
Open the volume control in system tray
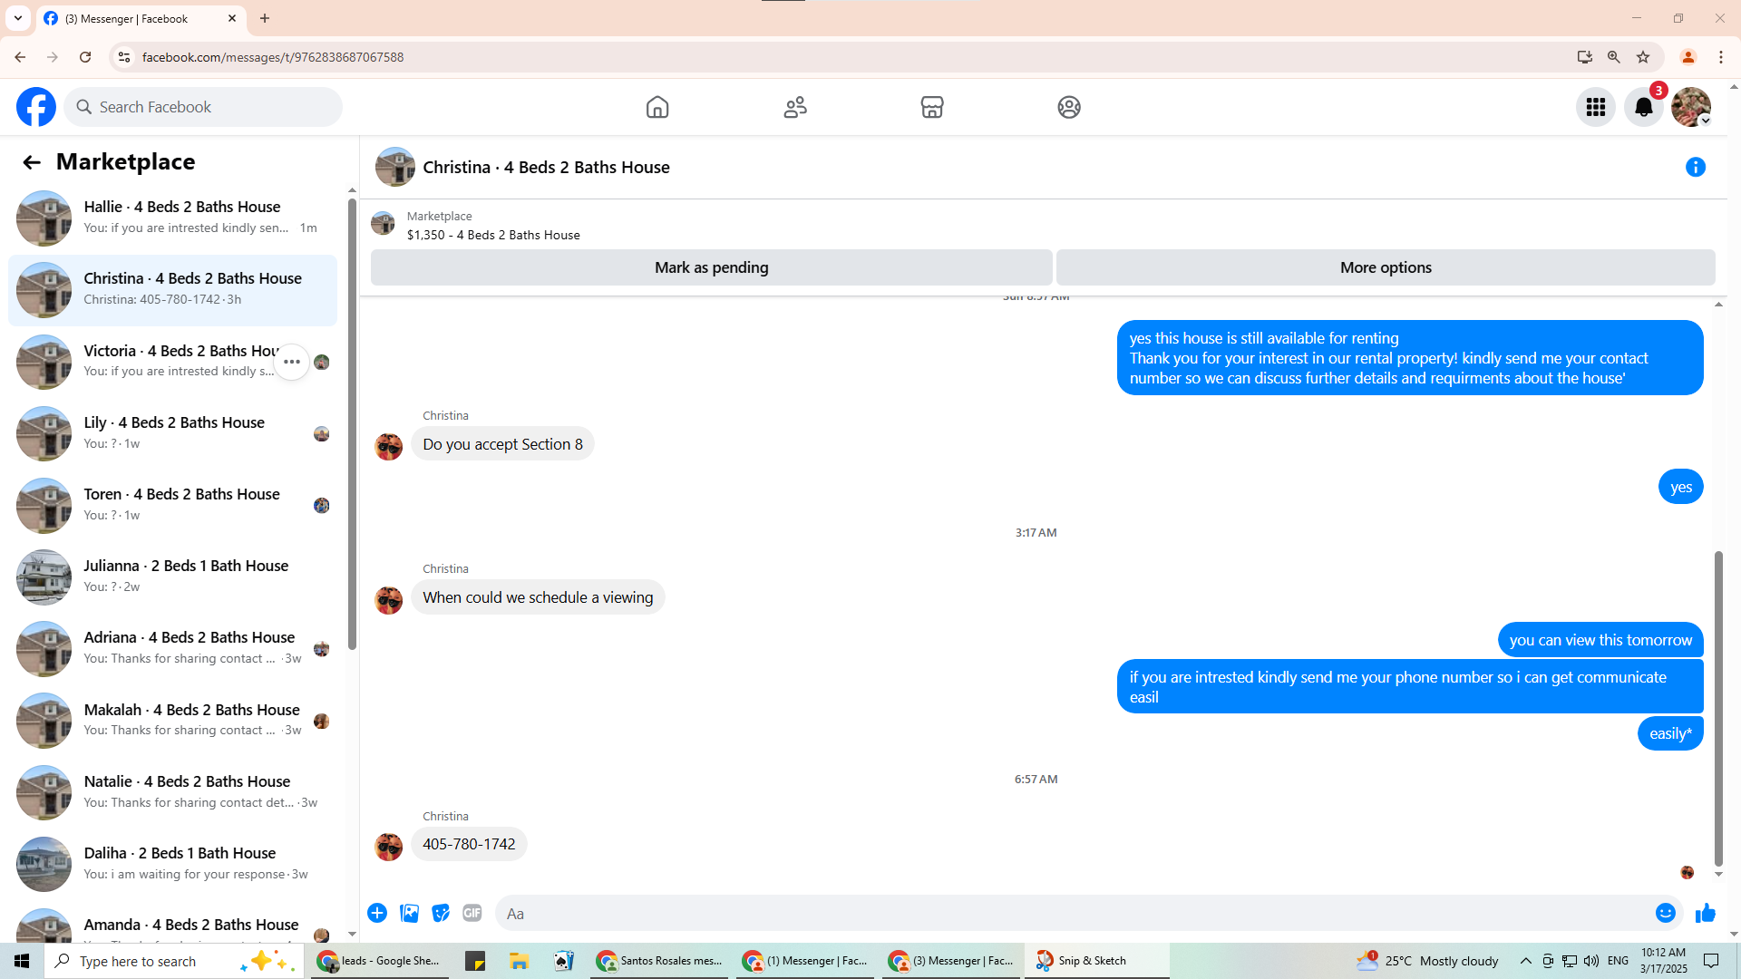coord(1591,961)
